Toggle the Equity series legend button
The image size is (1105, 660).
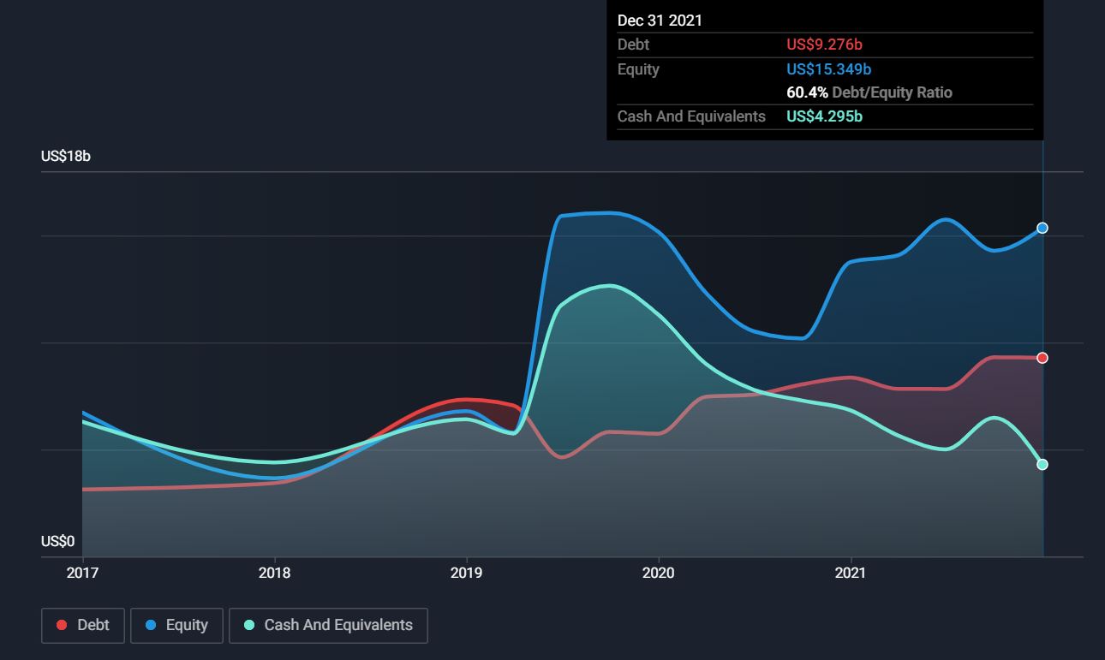(x=176, y=625)
